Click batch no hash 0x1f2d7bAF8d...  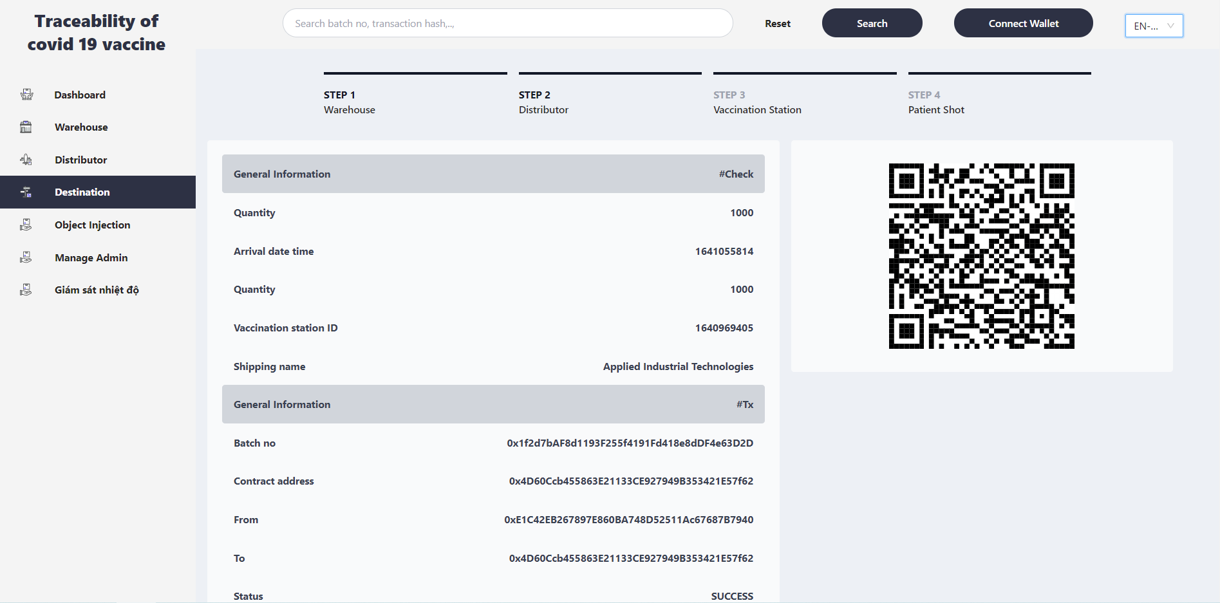click(x=630, y=443)
